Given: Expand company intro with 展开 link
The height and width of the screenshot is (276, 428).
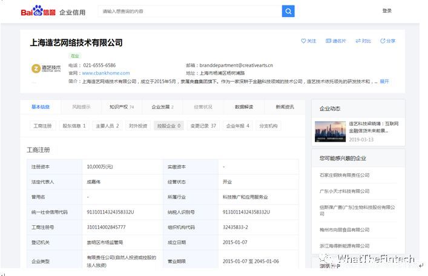Looking at the screenshot, I should coord(384,81).
